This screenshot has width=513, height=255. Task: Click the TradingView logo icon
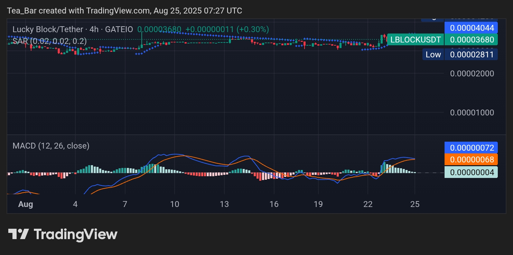[18, 234]
